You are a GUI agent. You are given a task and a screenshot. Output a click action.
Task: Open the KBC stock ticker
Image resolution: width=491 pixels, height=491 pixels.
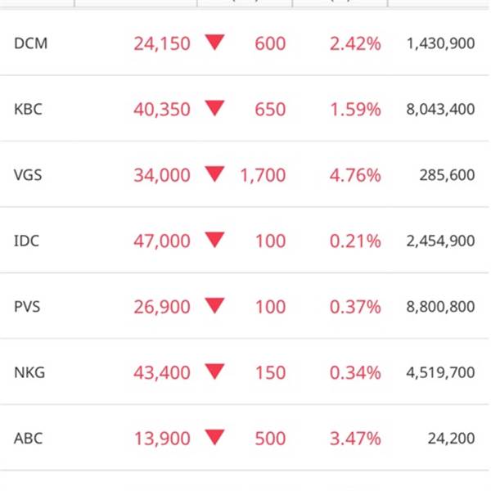[x=28, y=110]
